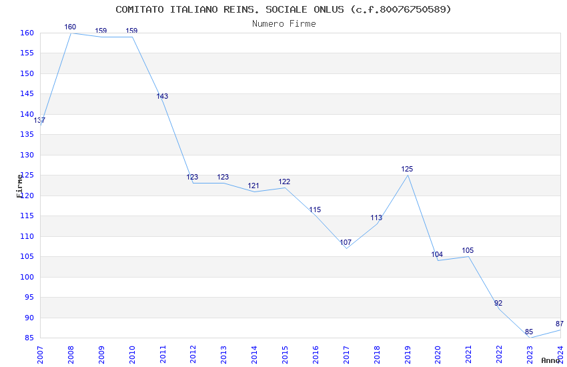Select the 2011 x-axis year label
Viewport: 567px width, 367px height.
pos(163,355)
